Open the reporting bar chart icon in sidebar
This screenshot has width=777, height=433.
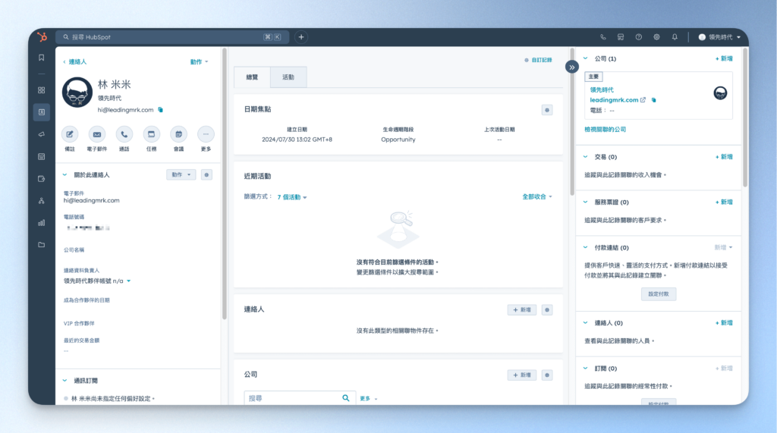42,223
